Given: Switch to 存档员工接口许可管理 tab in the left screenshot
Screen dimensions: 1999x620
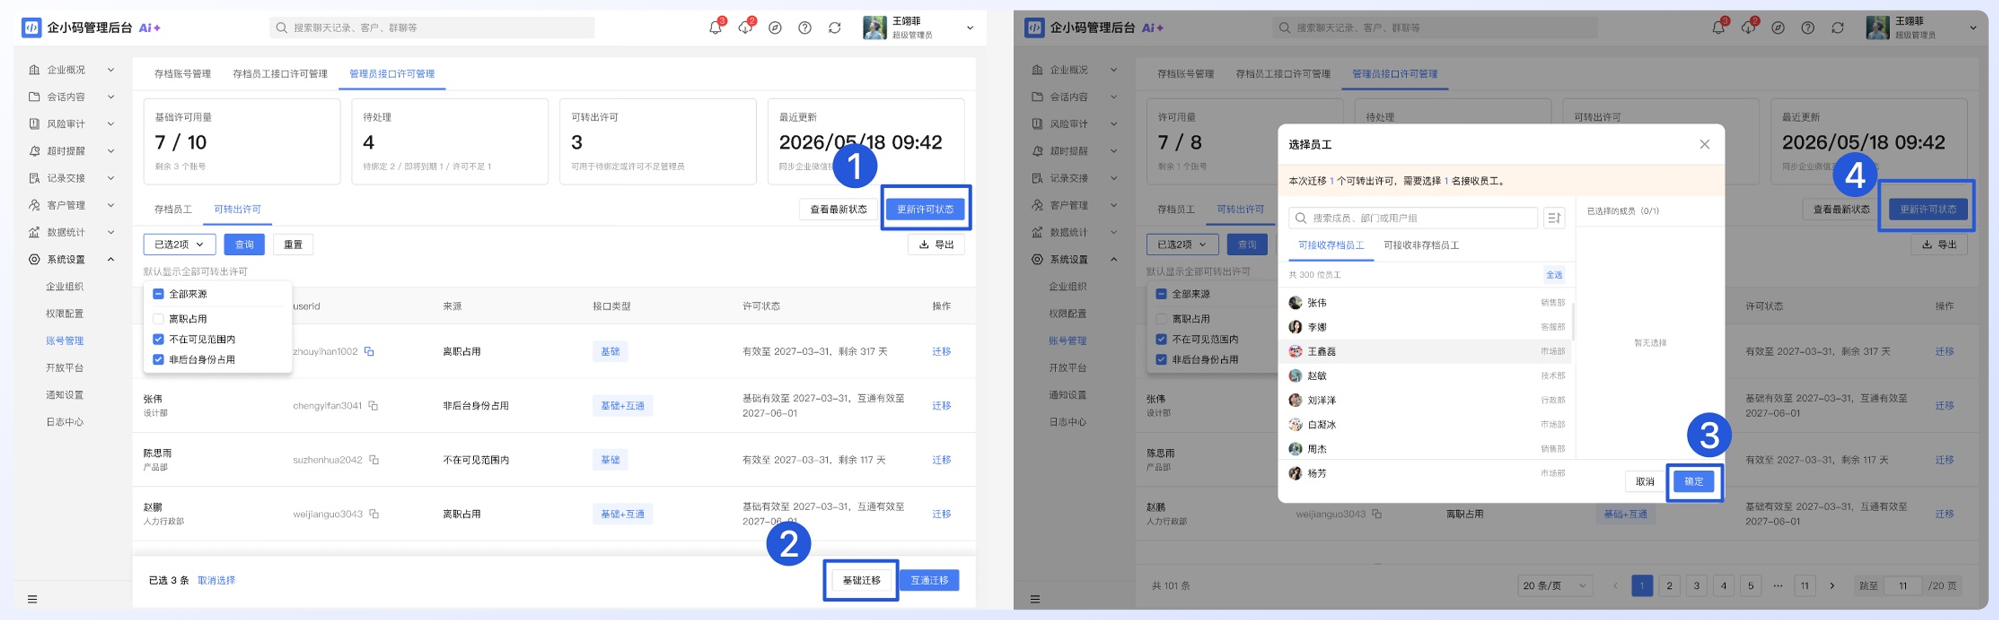Looking at the screenshot, I should (x=280, y=74).
